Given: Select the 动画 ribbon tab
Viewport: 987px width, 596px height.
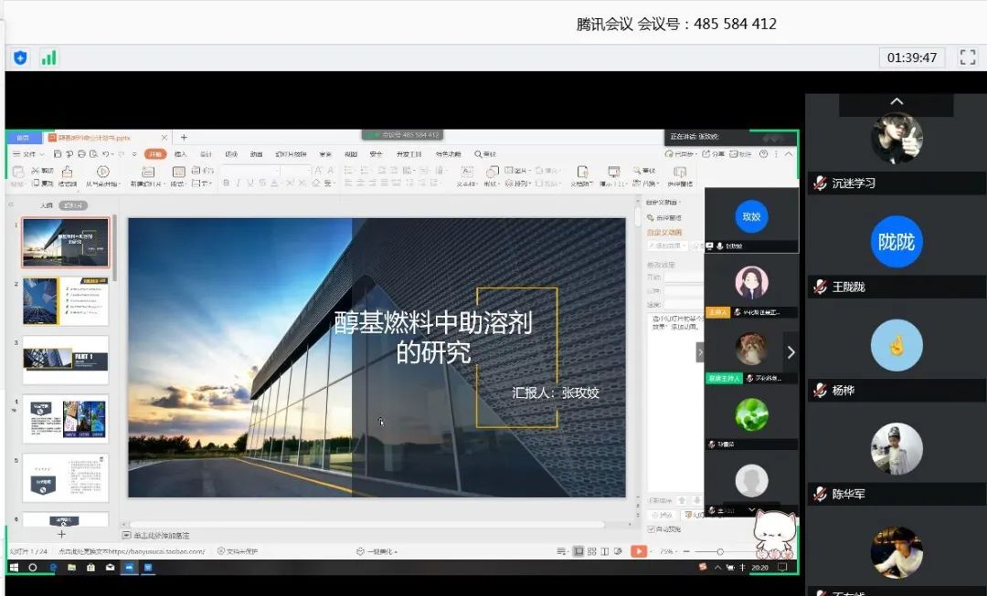Looking at the screenshot, I should click(x=256, y=154).
